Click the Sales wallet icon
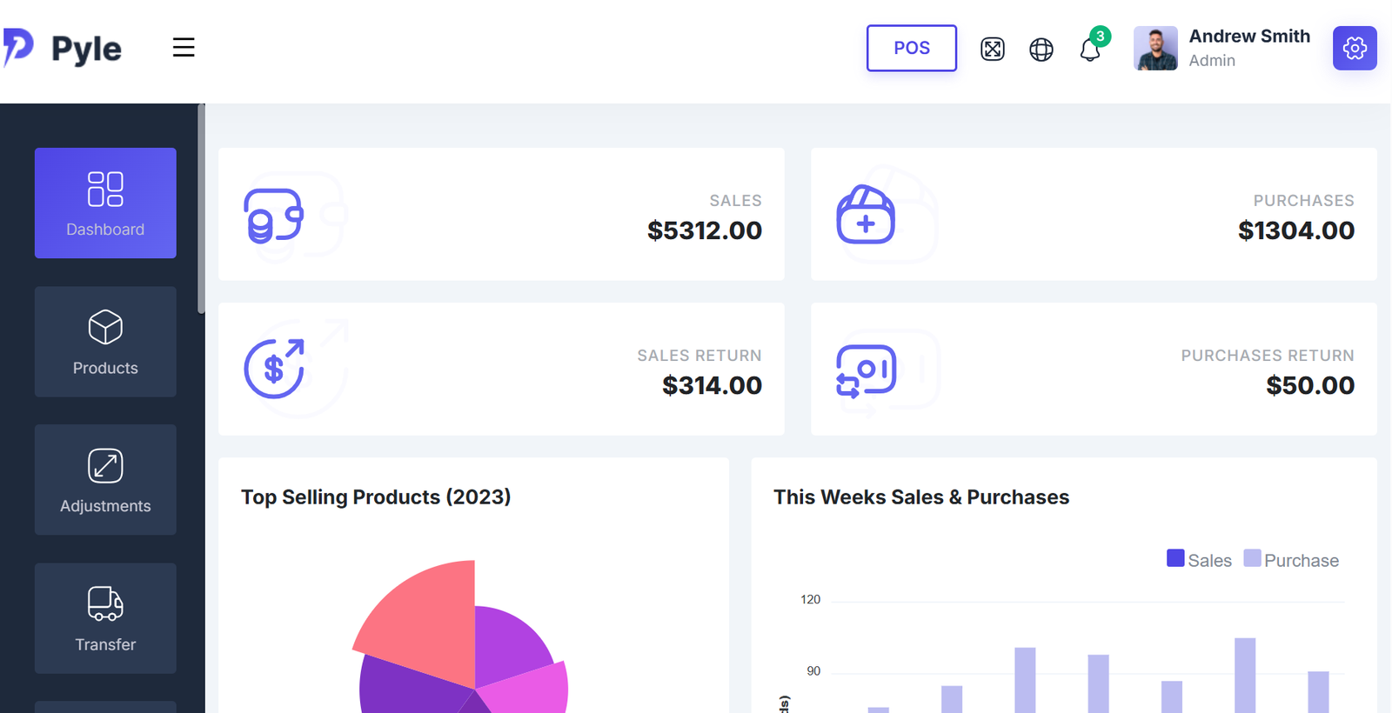 pyautogui.click(x=273, y=216)
